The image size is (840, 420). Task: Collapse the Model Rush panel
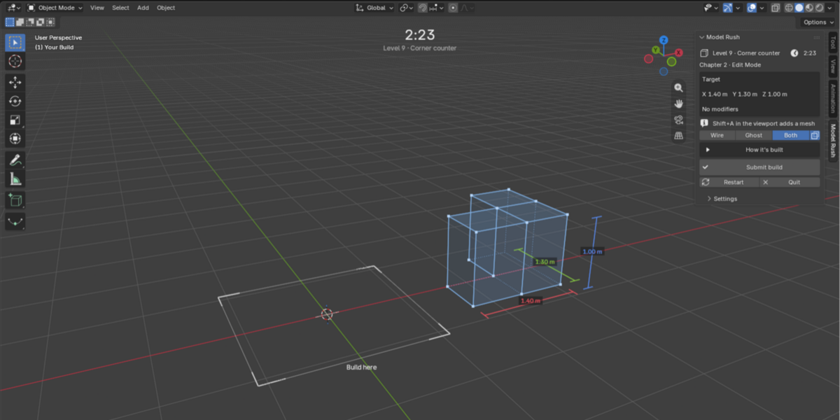click(702, 37)
